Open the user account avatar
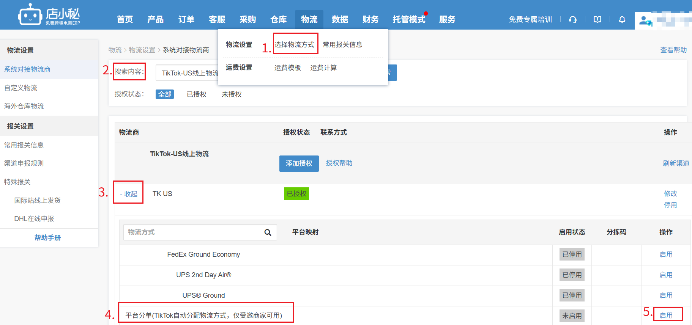Screen dimensions: 692x325 (645, 20)
